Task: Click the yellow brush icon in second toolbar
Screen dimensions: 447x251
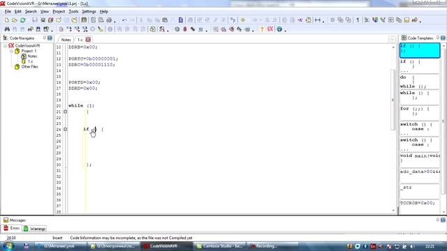Action: (101, 29)
